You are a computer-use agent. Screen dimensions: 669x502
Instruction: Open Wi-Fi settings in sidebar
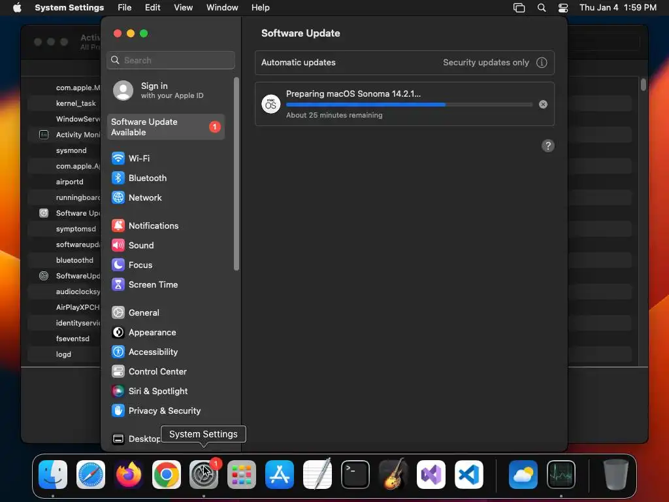point(167,158)
